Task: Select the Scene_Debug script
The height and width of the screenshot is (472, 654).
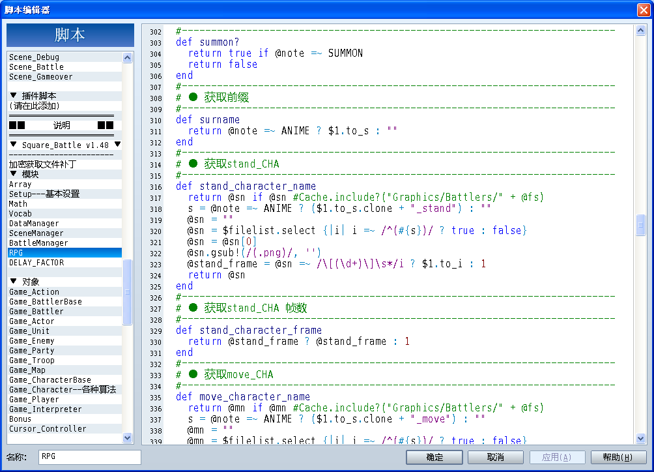Action: pos(65,57)
